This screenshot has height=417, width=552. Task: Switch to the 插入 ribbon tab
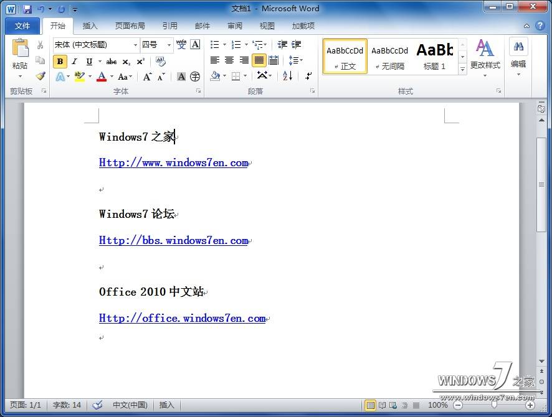[x=90, y=26]
